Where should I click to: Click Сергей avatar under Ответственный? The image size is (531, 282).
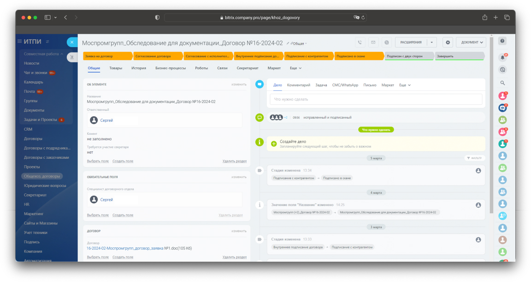pos(94,120)
